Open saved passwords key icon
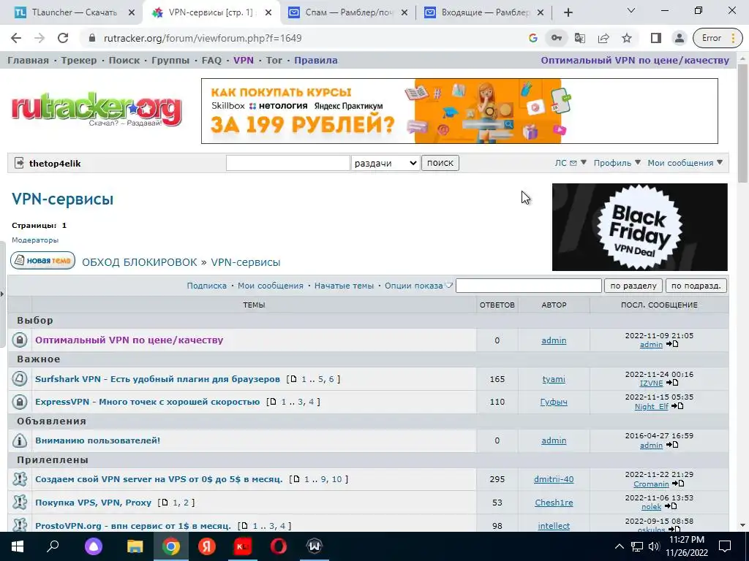Screen dimensions: 749x561 coord(557,38)
